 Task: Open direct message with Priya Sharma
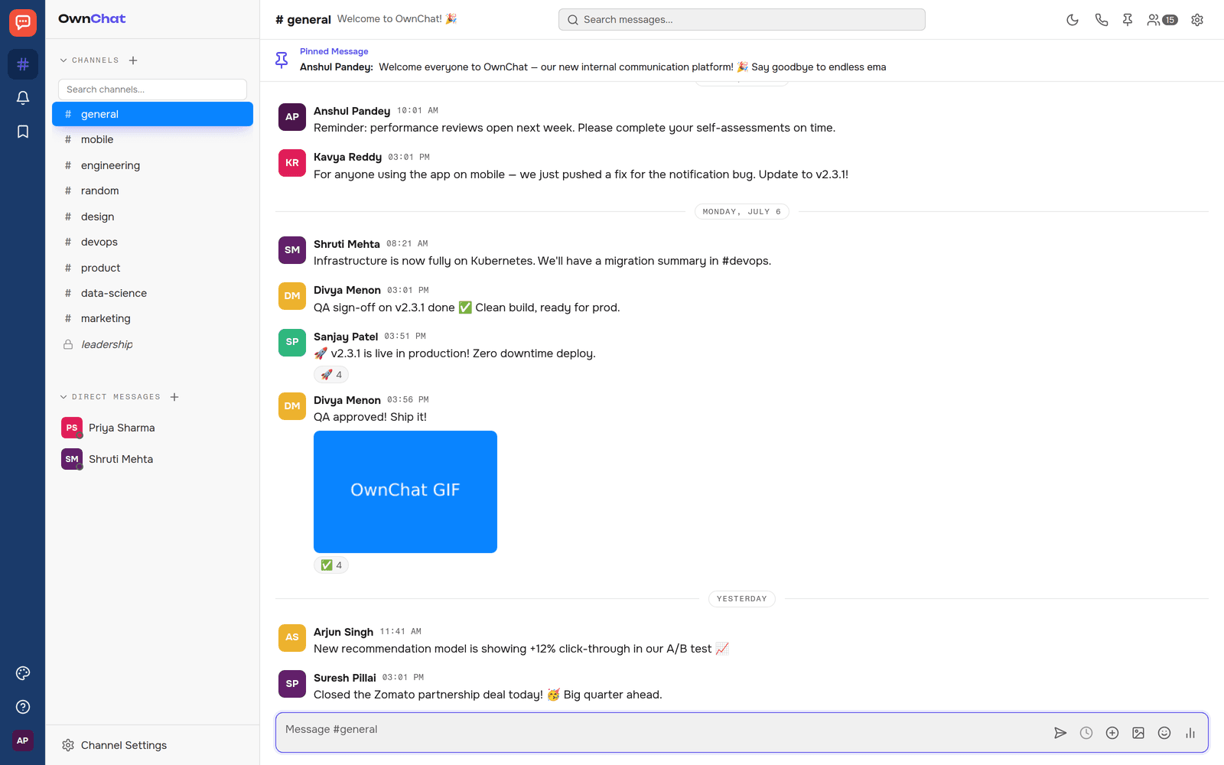[x=152, y=428]
